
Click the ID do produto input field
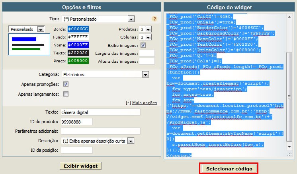[77, 122]
